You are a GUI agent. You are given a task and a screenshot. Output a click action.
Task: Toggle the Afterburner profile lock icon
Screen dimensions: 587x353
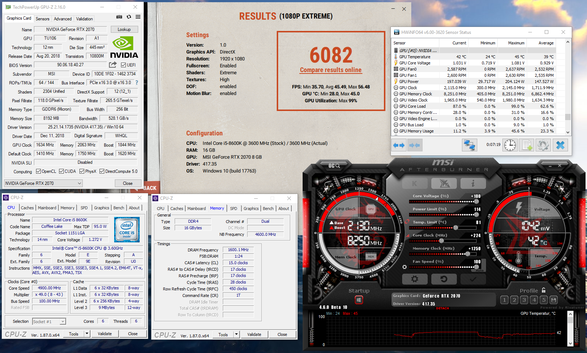tap(544, 290)
